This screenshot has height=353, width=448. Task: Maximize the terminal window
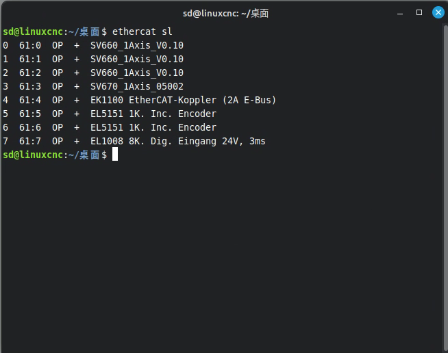click(419, 12)
